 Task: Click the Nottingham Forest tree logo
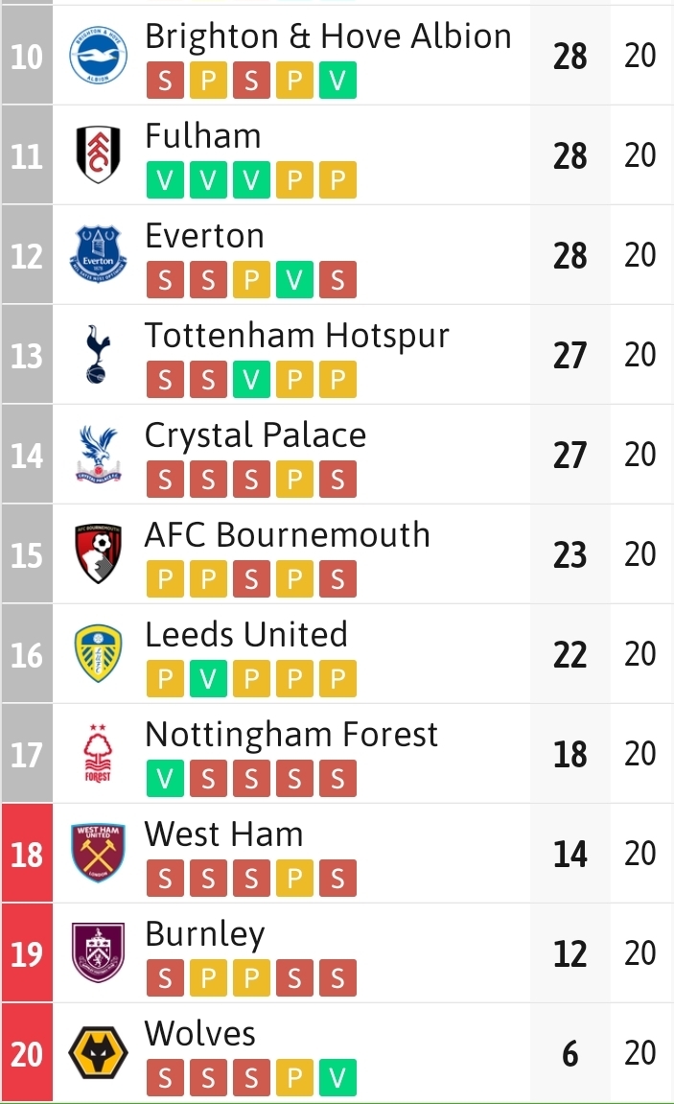98,754
